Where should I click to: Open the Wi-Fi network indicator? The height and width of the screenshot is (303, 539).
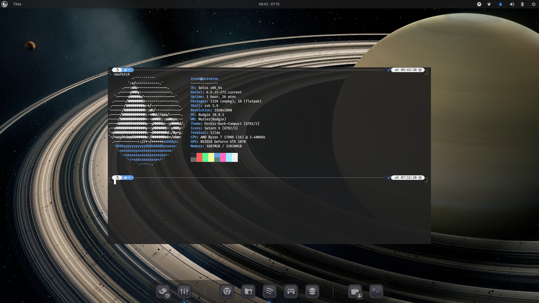point(489,4)
